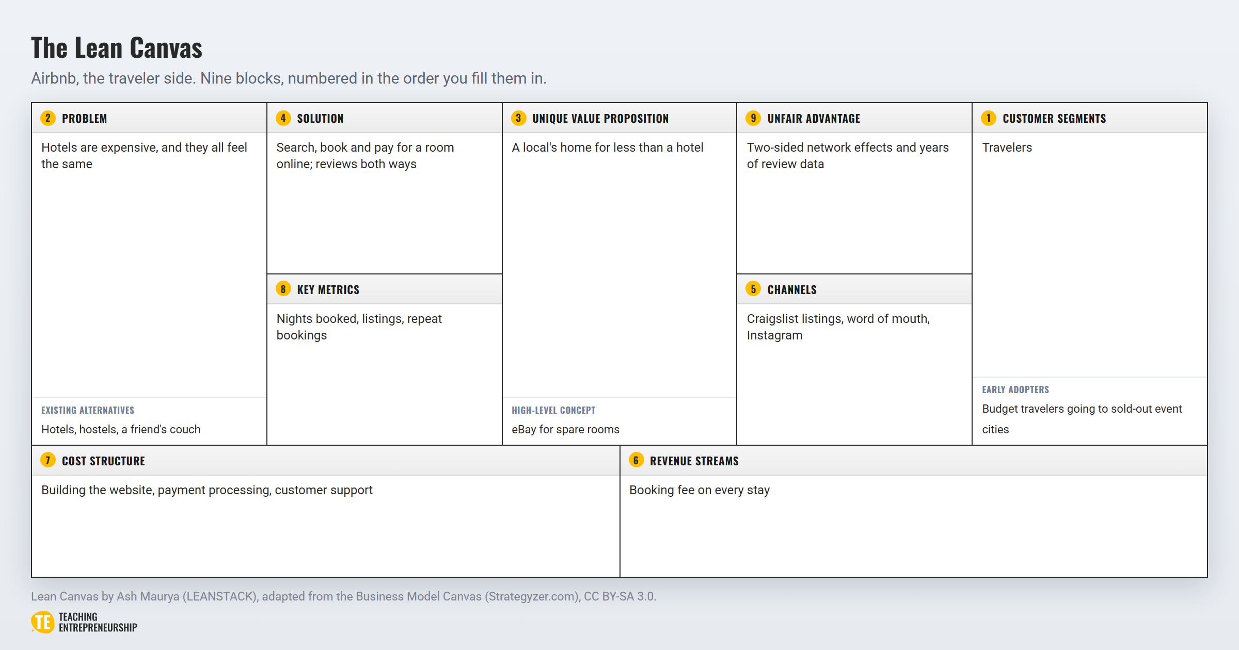Click the yellow number 8 Key Metrics badge
Image resolution: width=1239 pixels, height=650 pixels.
[283, 289]
